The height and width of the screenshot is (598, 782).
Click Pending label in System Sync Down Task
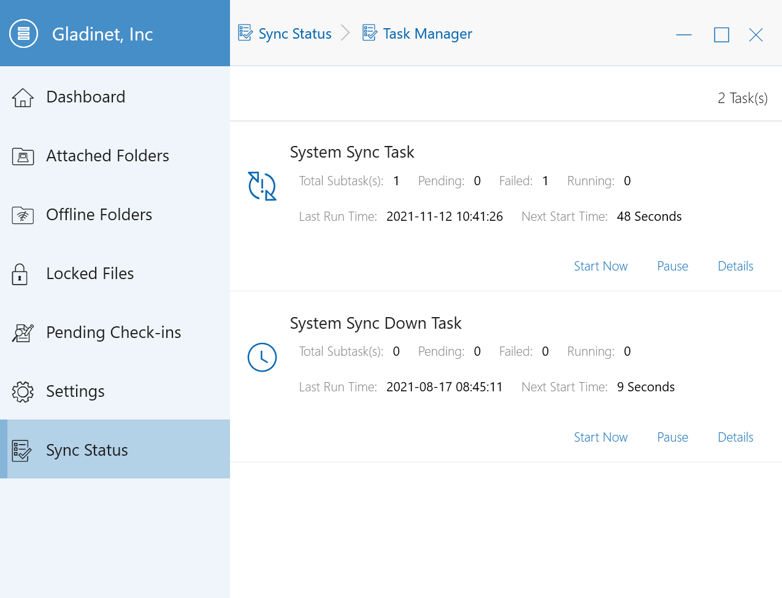pyautogui.click(x=441, y=351)
